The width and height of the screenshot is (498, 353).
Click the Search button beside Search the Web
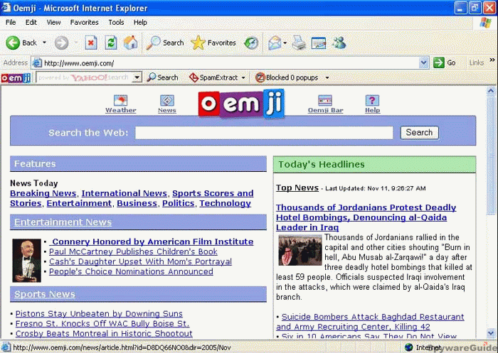(x=419, y=132)
